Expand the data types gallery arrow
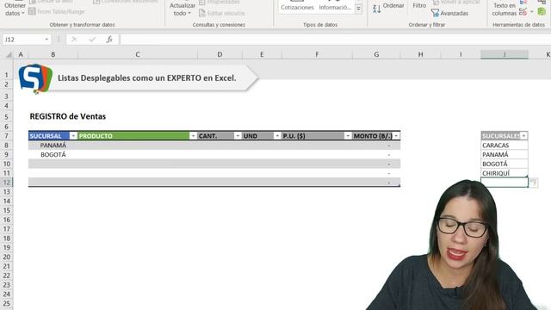551x310 pixels. tap(358, 9)
